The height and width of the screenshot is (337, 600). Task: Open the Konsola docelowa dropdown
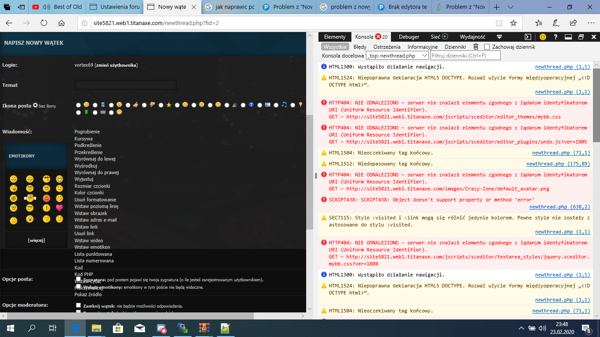[x=397, y=56]
